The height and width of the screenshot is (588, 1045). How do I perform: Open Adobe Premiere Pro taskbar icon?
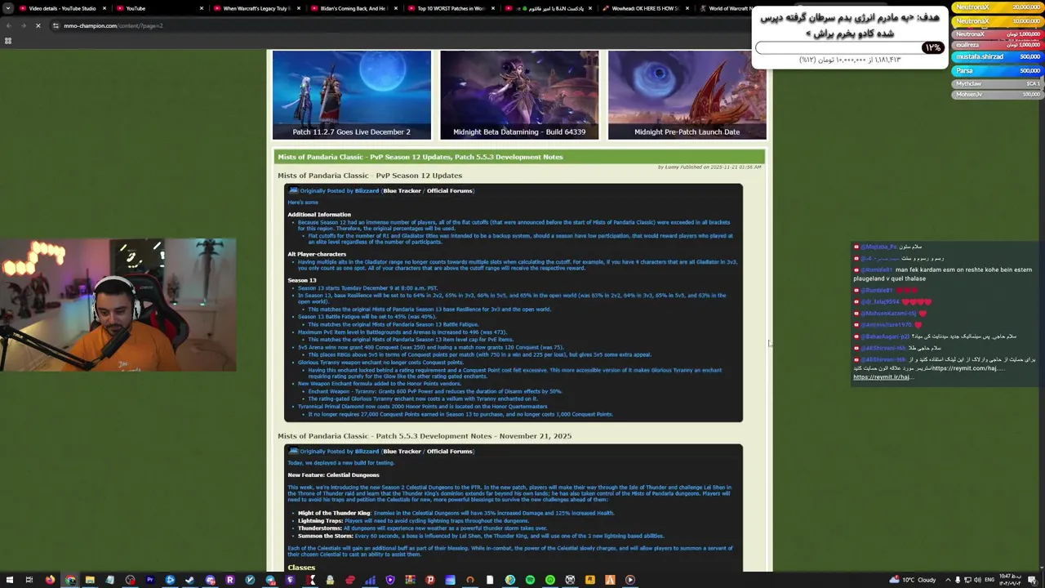tap(150, 580)
